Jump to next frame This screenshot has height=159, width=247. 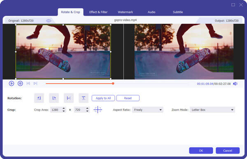pos(35,84)
